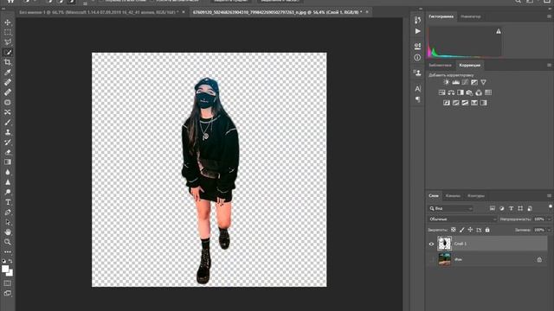Add a Color Balance adjustment layer
Viewport: 554px width, 311px height.
(451, 92)
